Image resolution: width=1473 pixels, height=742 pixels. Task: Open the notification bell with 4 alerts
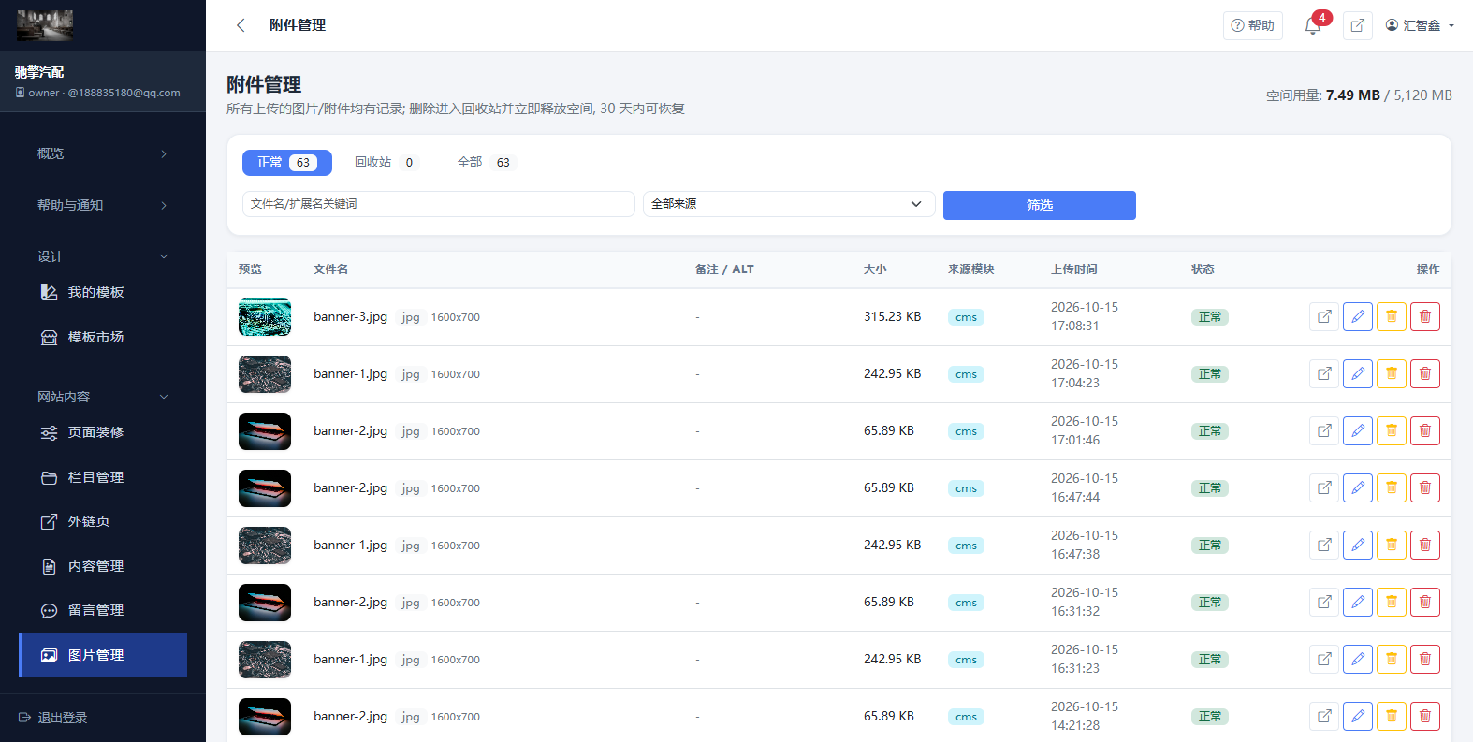point(1313,25)
